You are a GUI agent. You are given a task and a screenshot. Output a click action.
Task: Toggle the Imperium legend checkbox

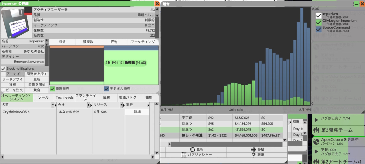click(319, 16)
